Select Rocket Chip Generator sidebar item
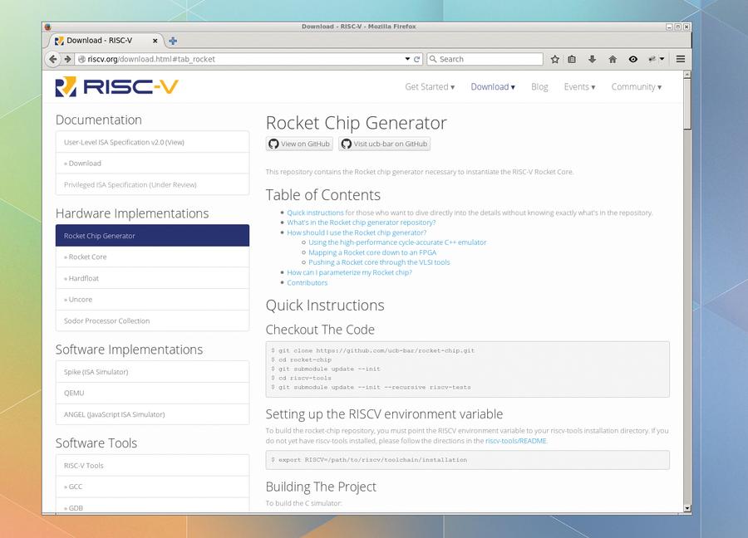The height and width of the screenshot is (538, 748). coord(152,236)
